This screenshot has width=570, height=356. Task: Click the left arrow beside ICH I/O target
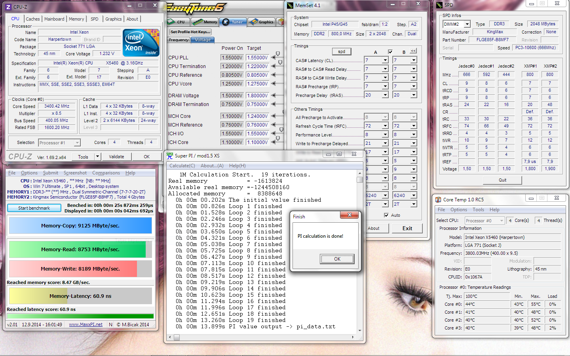point(273,134)
